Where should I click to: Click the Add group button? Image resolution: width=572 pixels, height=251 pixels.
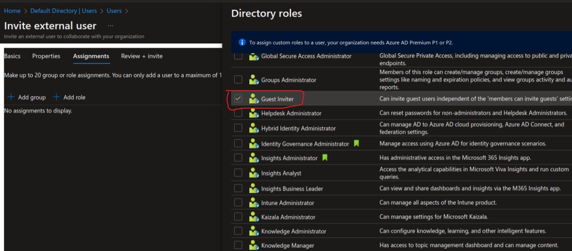pos(27,98)
